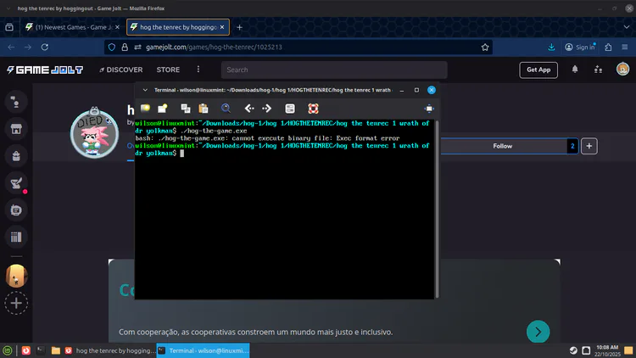Image resolution: width=636 pixels, height=358 pixels.
Task: Click the teal arrow button on the ad
Action: click(x=538, y=332)
